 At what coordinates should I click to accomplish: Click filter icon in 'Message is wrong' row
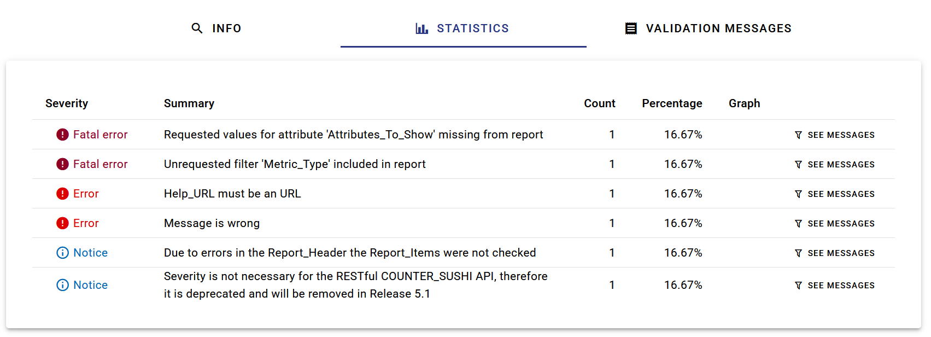coord(798,224)
